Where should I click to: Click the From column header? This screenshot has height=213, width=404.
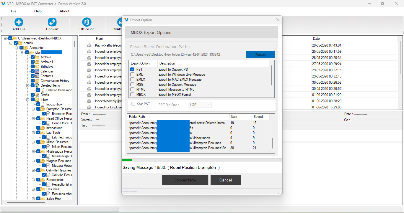point(99,39)
